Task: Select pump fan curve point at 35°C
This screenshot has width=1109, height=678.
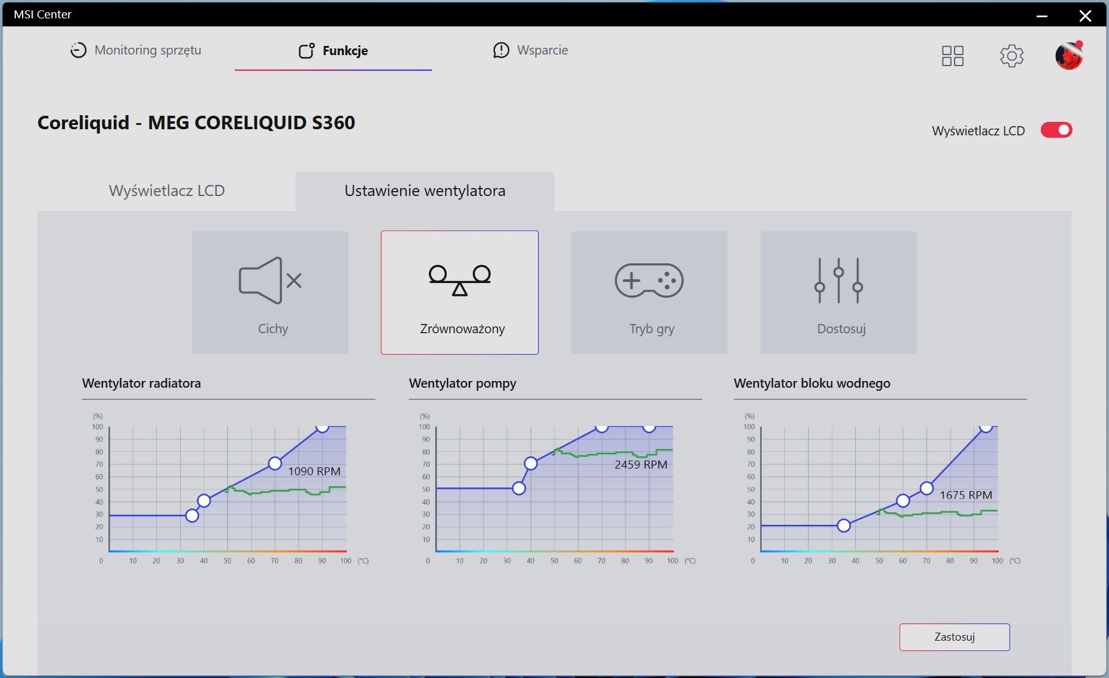Action: point(519,488)
